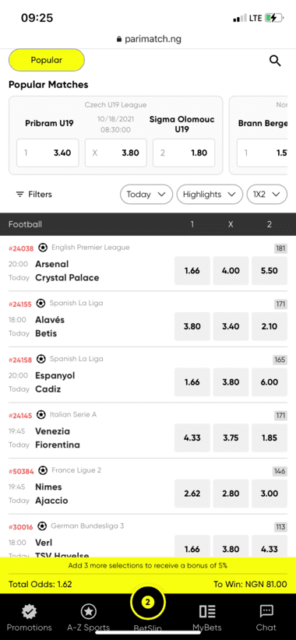Expand the Highlights dropdown
The width and height of the screenshot is (296, 640).
pyautogui.click(x=210, y=195)
